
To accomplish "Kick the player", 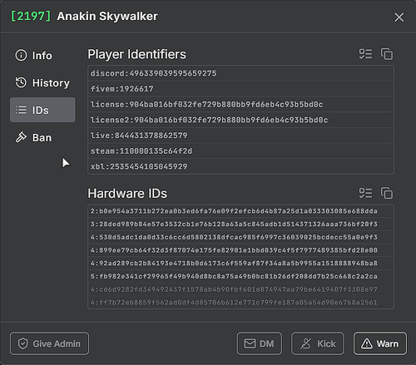I will [x=318, y=343].
